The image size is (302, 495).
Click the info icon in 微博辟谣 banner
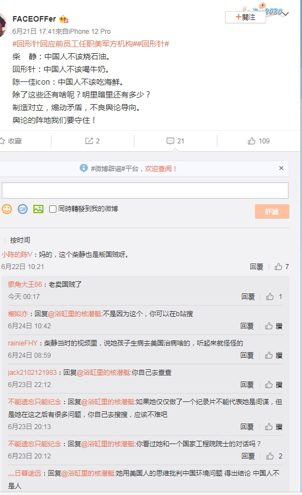click(x=84, y=168)
